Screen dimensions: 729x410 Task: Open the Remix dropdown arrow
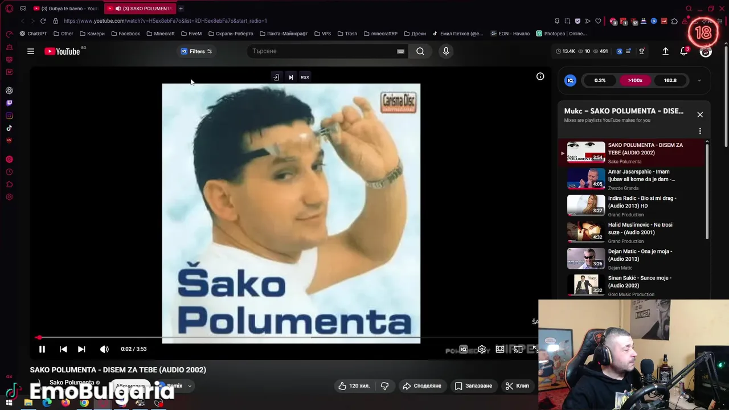pos(190,386)
